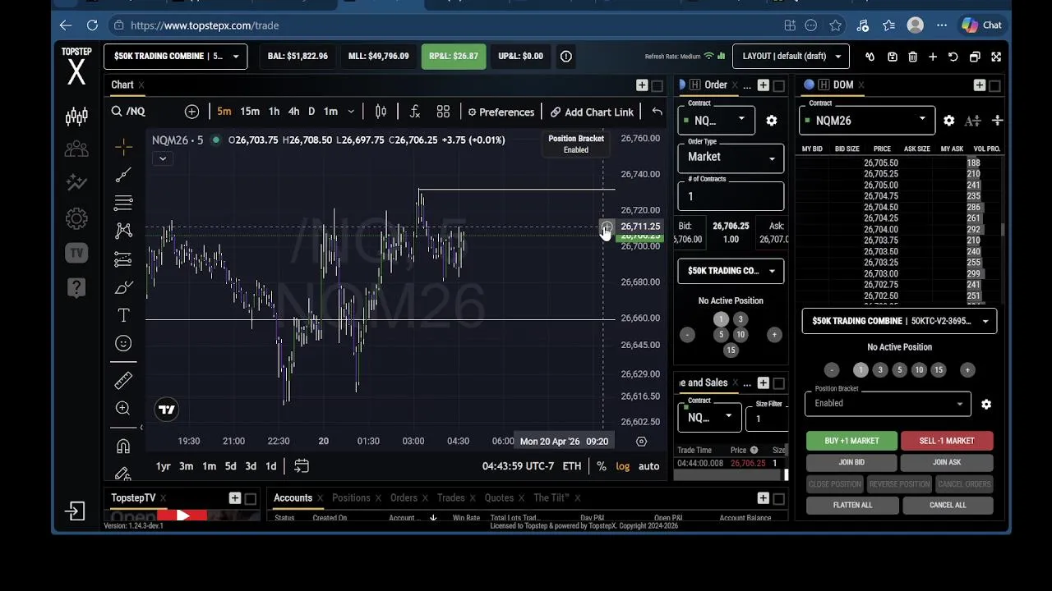Screen dimensions: 1052x591
Task: Select the 4h timeframe
Action: (293, 112)
